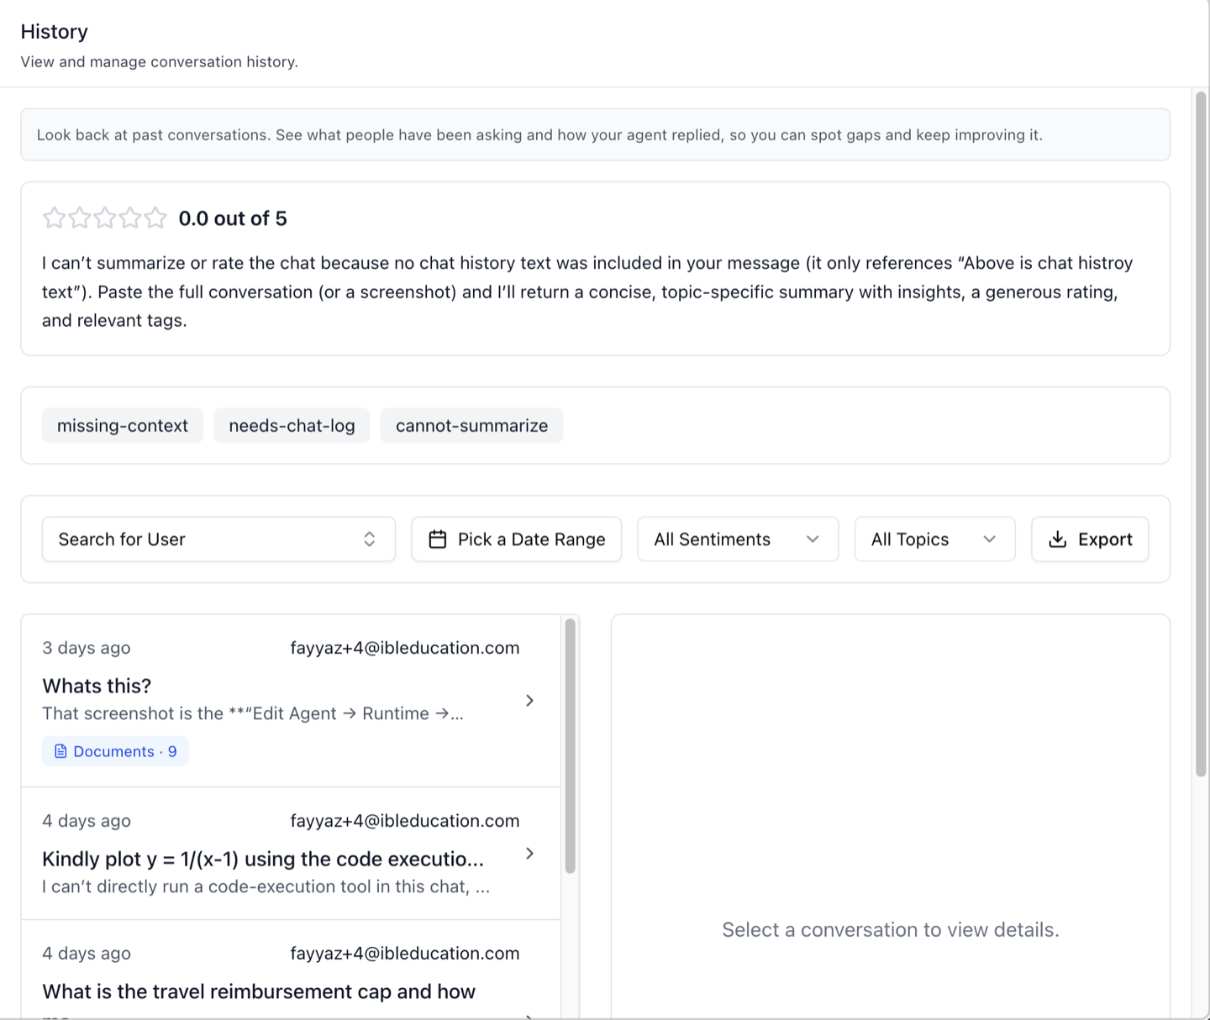1210x1020 pixels.
Task: Select the cannot-summarize tag
Action: [x=471, y=426]
